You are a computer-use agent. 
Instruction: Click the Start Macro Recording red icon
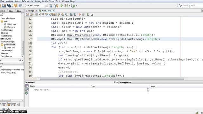[80, 15]
